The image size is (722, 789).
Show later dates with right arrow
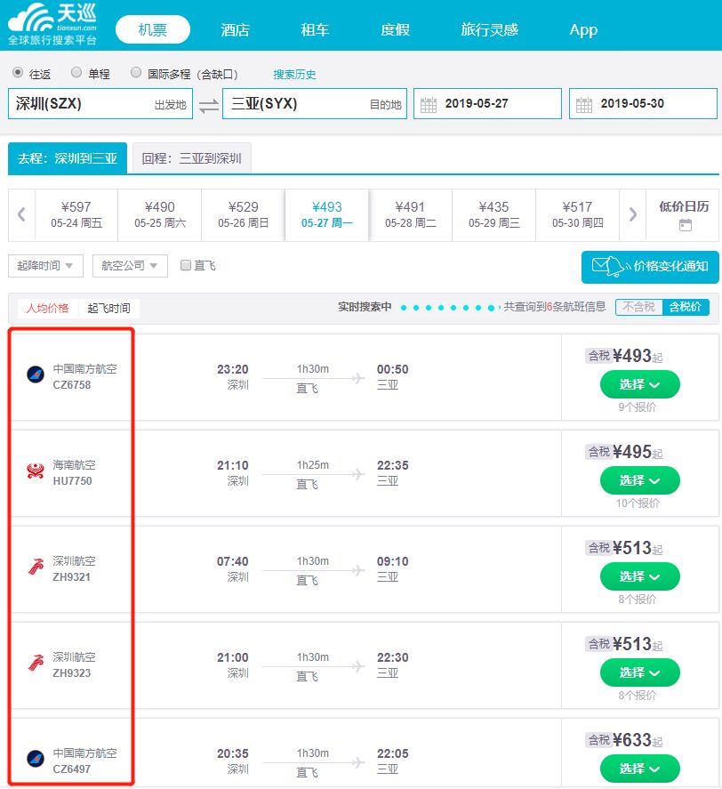632,215
